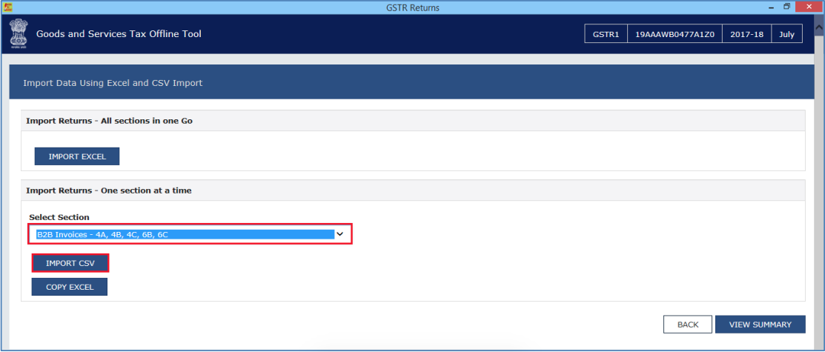The width and height of the screenshot is (825, 352).
Task: Click the GSTIN 19AAAWB0477A1Z0 box
Action: tap(675, 34)
